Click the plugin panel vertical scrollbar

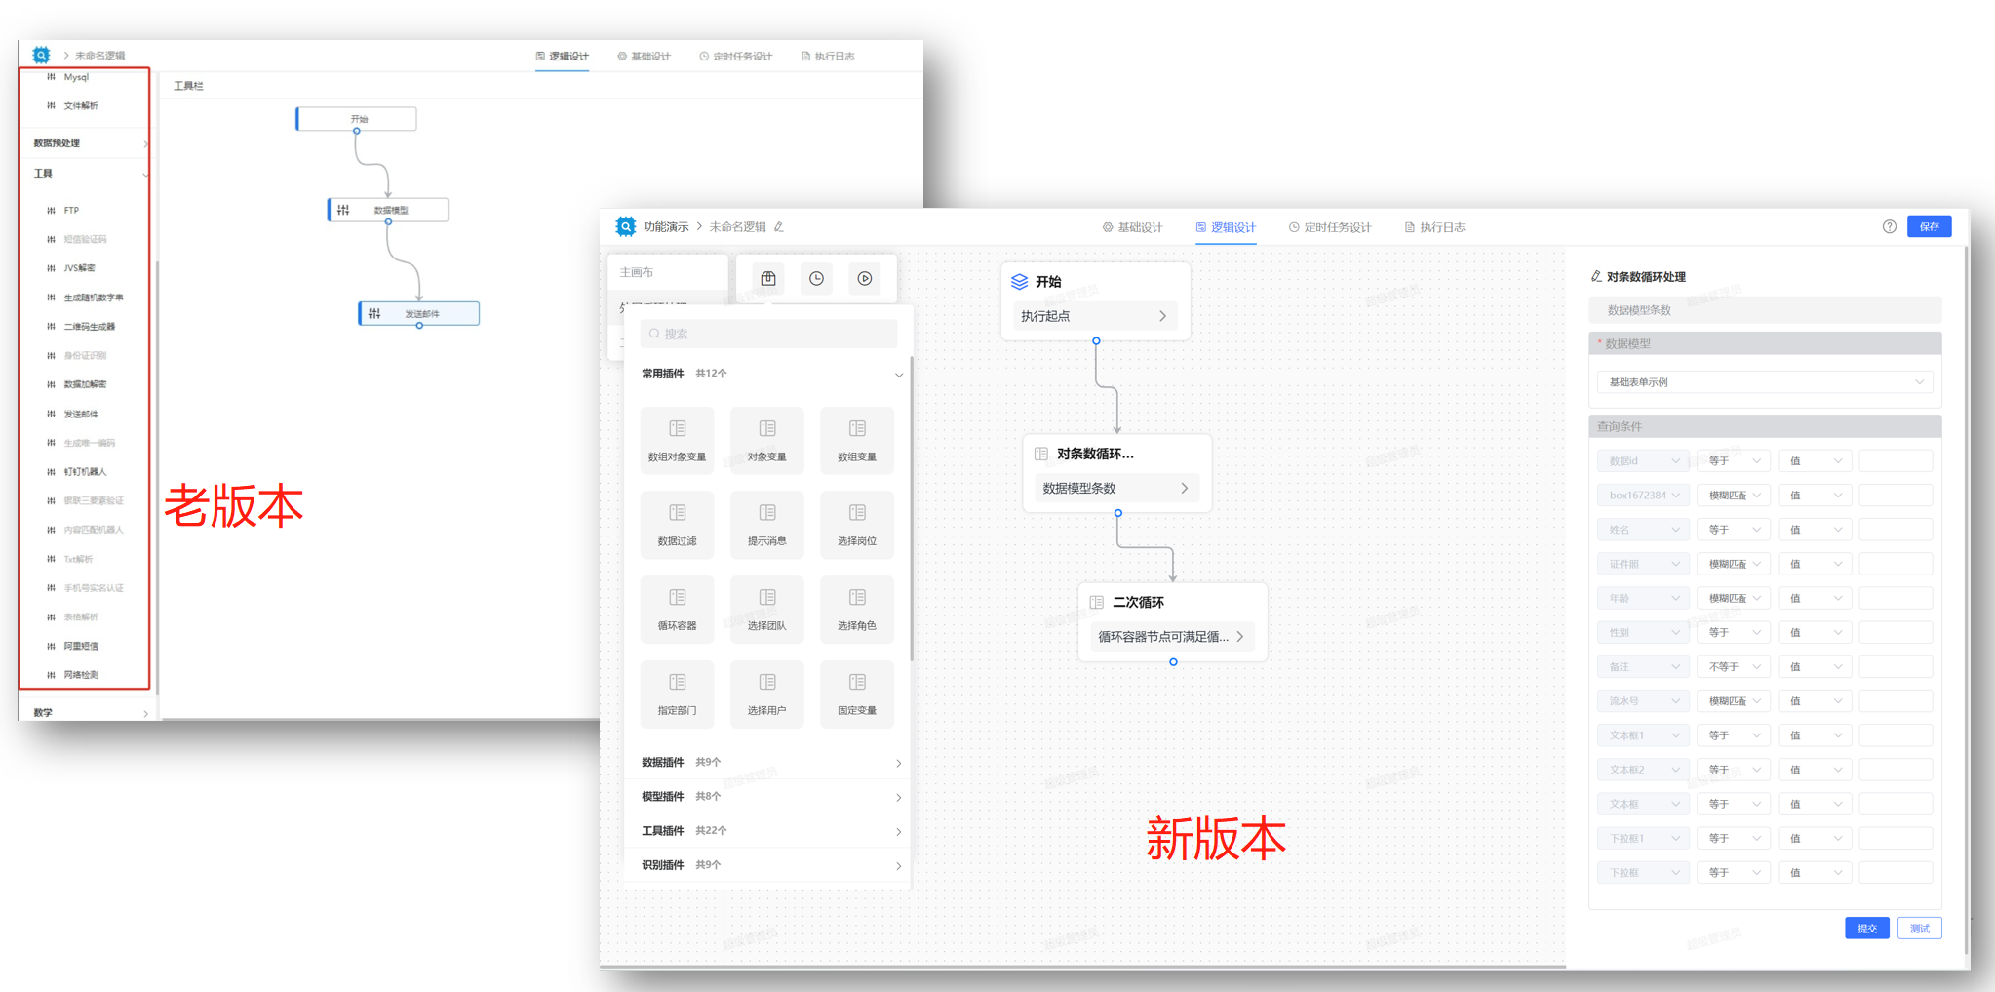pyautogui.click(x=911, y=509)
